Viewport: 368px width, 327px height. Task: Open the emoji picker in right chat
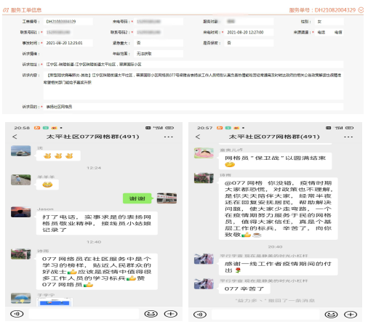tap(331, 315)
